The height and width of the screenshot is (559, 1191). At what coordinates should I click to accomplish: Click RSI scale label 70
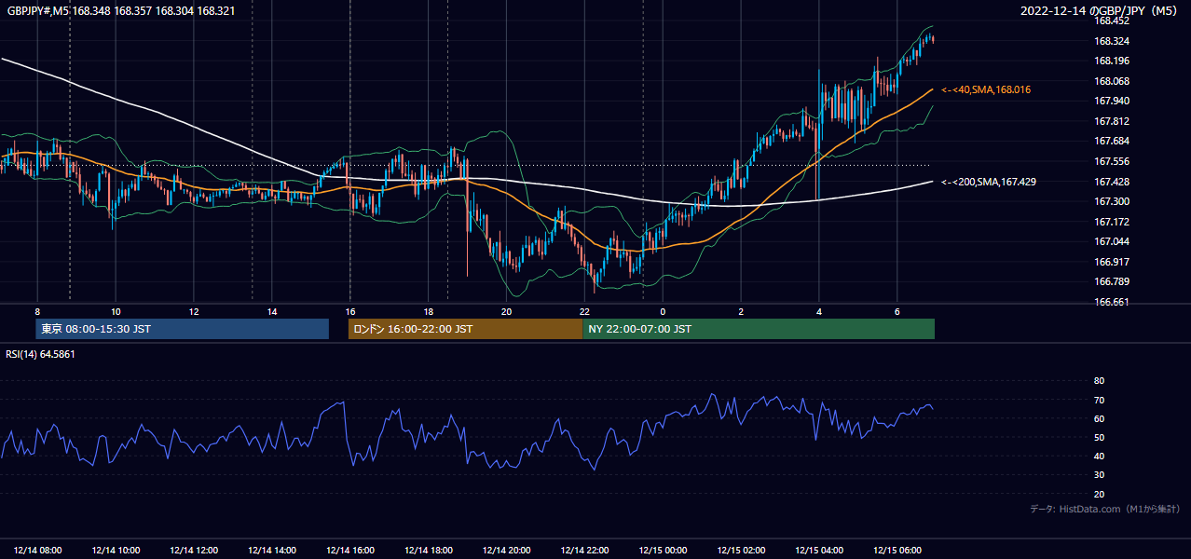click(x=1099, y=400)
